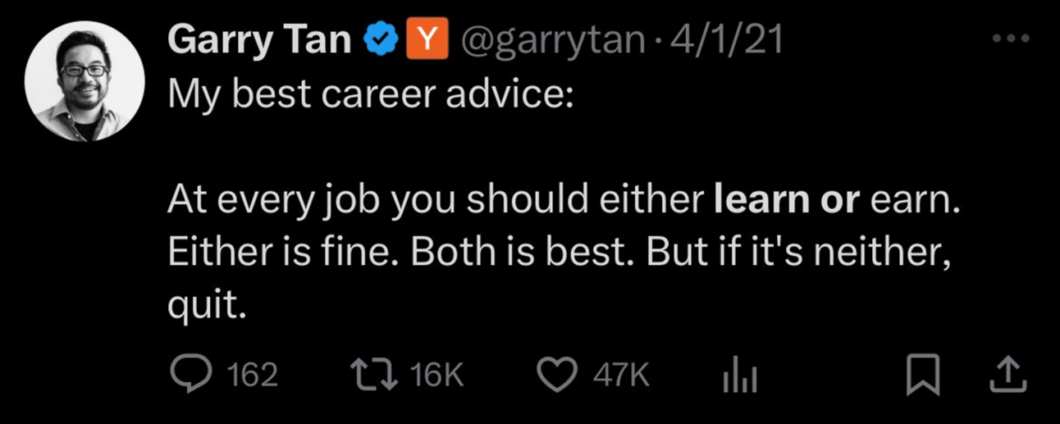Like the post with the heart icon
1060x424 pixels.
[x=559, y=375]
